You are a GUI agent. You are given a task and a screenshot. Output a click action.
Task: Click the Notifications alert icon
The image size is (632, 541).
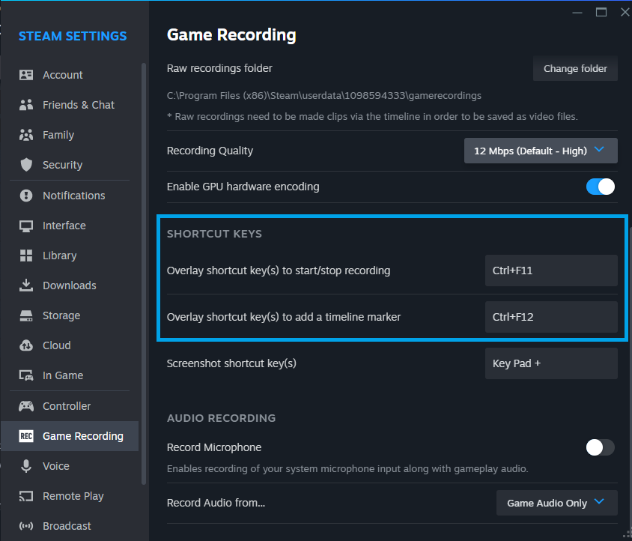tap(26, 196)
